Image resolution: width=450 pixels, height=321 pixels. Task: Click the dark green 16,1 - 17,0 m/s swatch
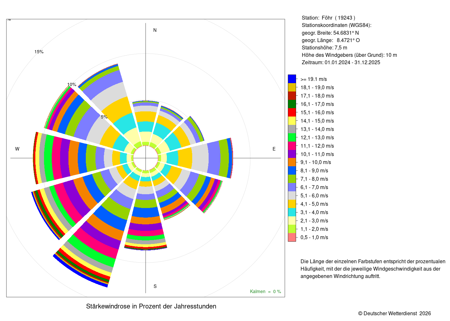pos(292,104)
